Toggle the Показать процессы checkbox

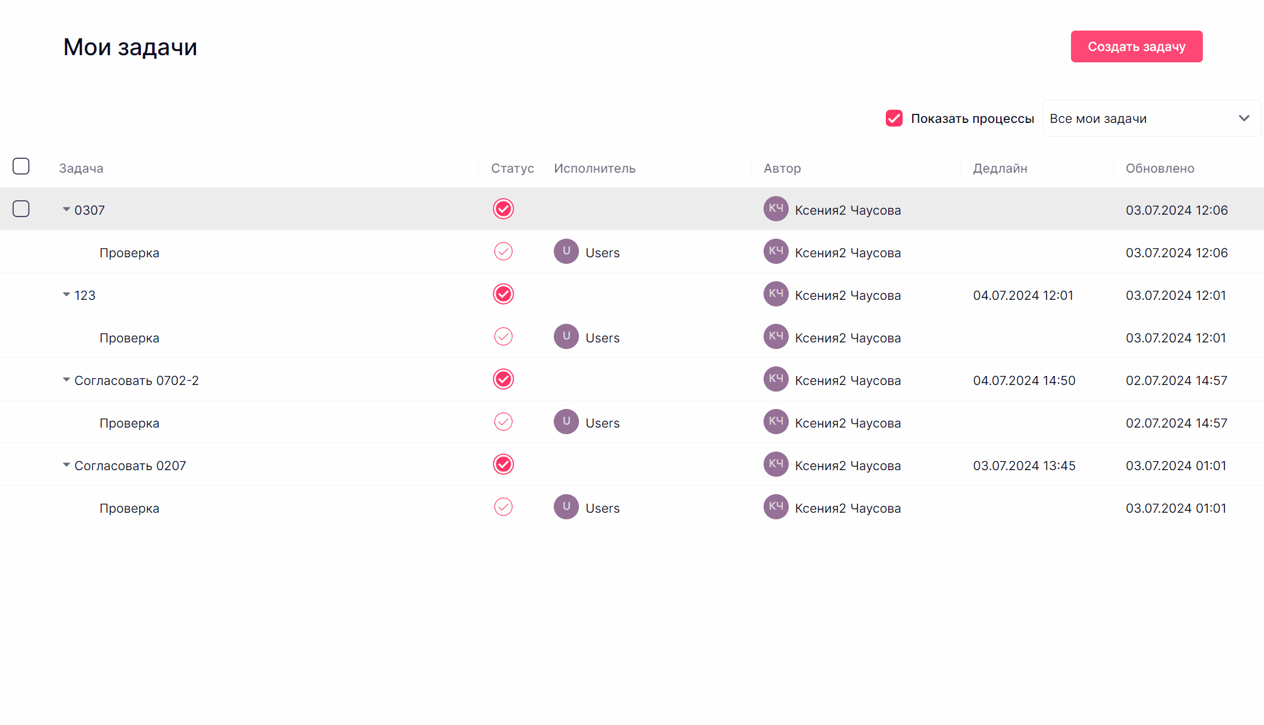click(894, 118)
